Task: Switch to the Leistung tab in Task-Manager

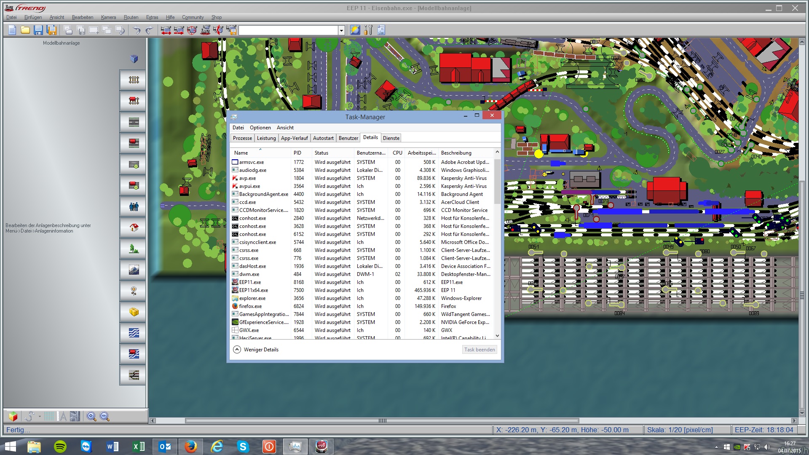Action: point(266,138)
